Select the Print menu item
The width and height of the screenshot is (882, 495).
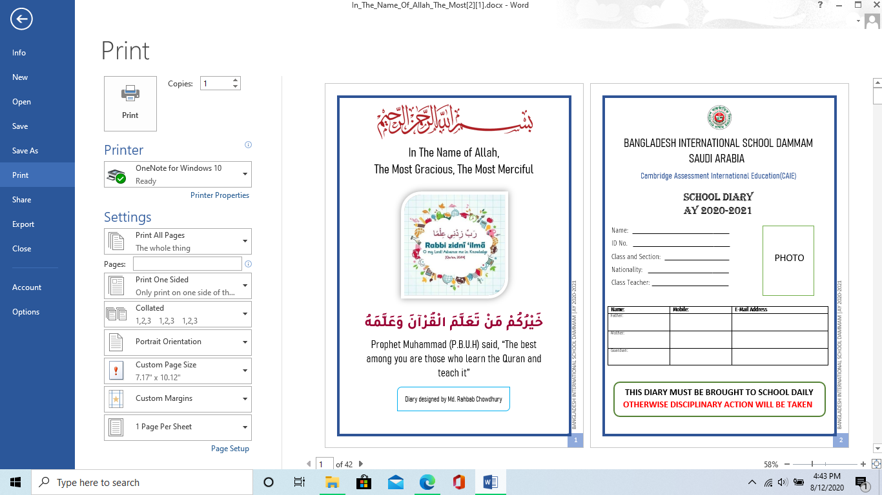tap(37, 175)
